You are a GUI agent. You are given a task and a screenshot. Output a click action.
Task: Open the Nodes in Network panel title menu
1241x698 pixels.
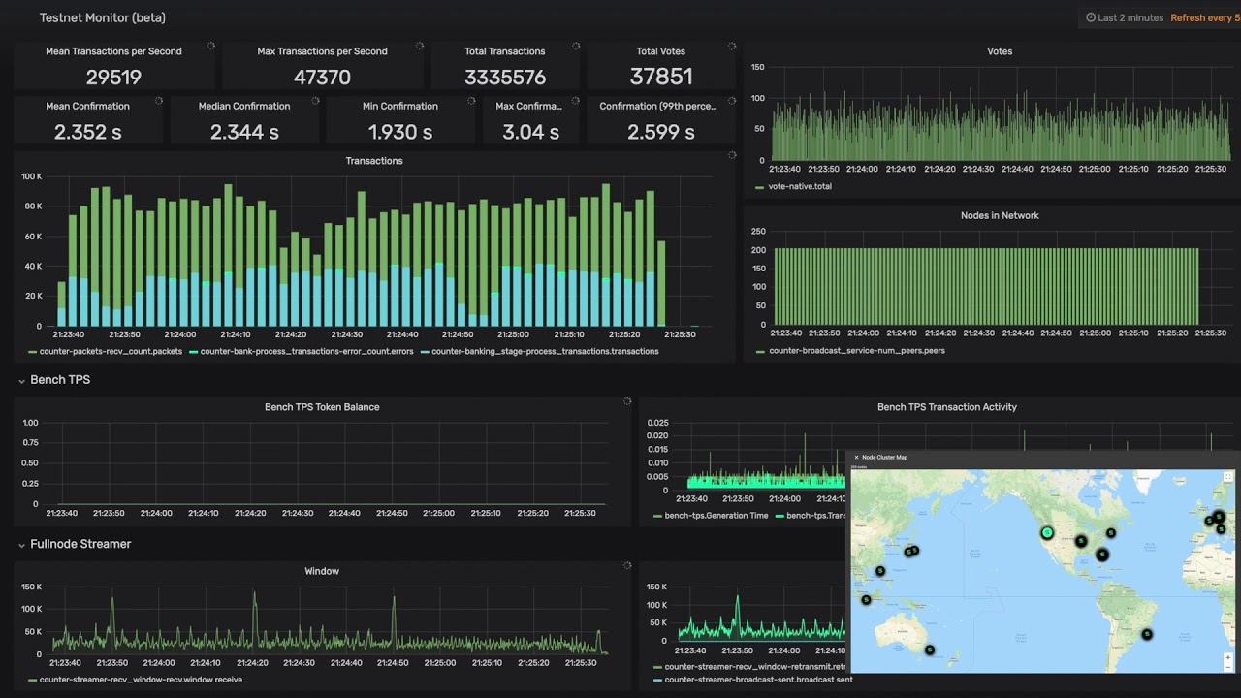click(1000, 215)
